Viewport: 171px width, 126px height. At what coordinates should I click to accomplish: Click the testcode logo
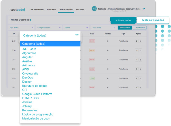click(x=17, y=10)
